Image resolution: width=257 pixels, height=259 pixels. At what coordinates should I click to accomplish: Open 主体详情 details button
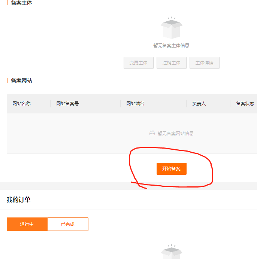coord(204,63)
